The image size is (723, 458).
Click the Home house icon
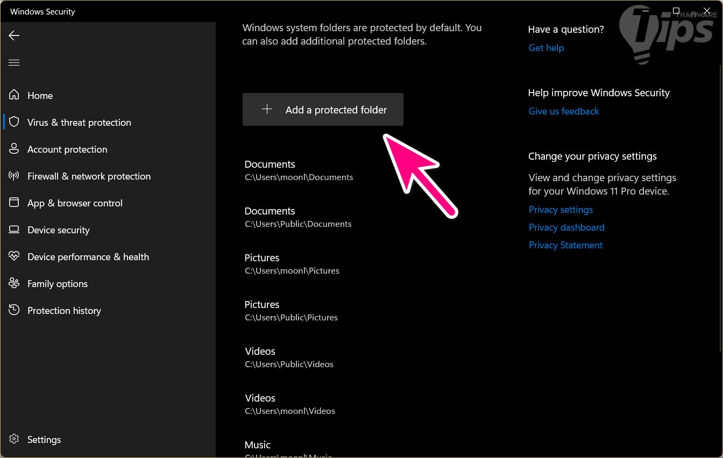14,95
